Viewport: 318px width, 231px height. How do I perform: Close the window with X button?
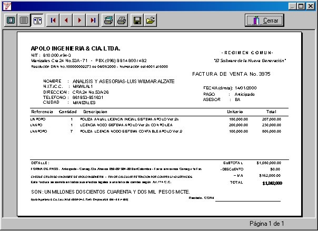[310, 6]
